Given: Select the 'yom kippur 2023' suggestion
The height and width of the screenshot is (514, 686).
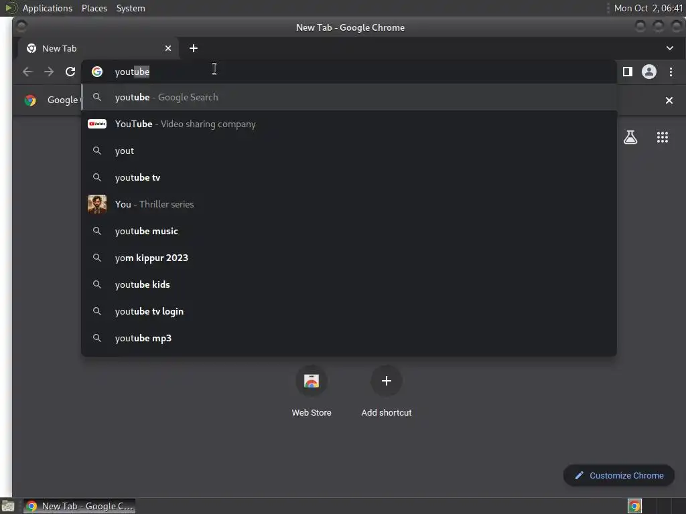Looking at the screenshot, I should tap(349, 258).
